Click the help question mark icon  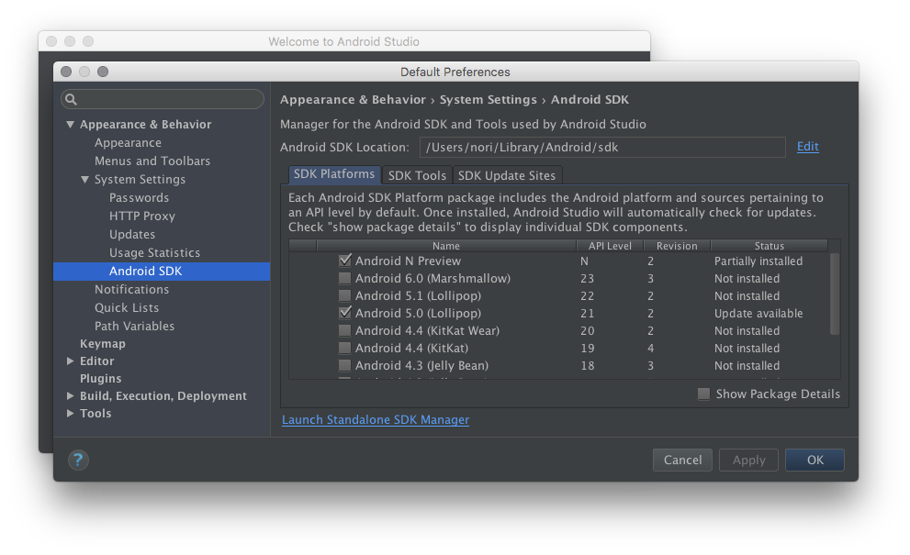(78, 460)
